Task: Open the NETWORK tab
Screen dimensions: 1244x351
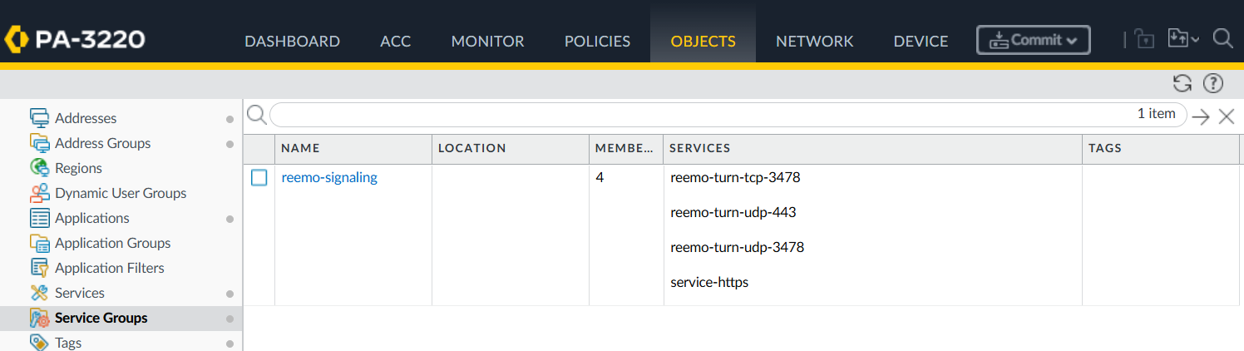Action: coord(814,41)
